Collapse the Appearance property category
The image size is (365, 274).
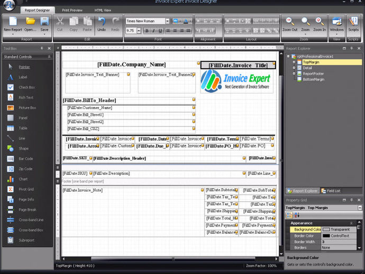[351, 223]
